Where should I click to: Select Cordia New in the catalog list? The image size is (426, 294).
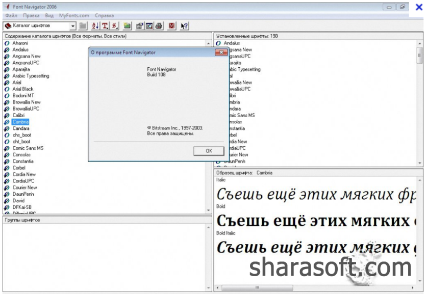(x=24, y=174)
